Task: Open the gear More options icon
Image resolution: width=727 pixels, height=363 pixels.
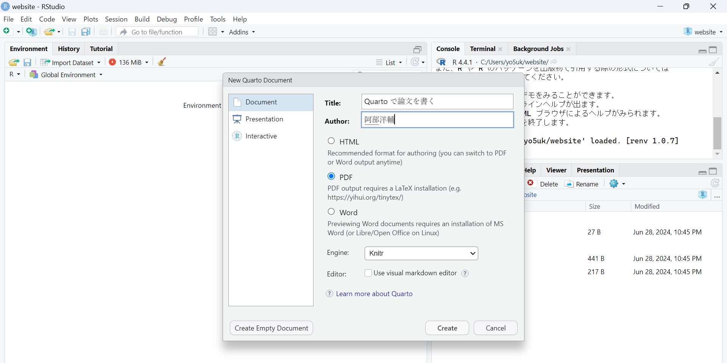Action: tap(614, 184)
